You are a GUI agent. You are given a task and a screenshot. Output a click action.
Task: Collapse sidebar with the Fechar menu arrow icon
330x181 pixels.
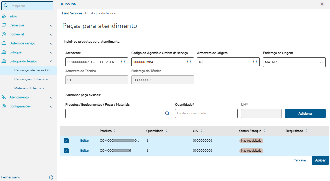(51, 177)
